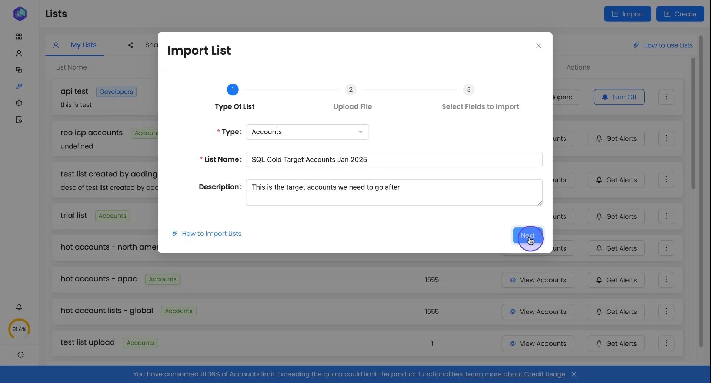This screenshot has height=383, width=711.
Task: View Accounts for test list upload
Action: tap(538, 344)
